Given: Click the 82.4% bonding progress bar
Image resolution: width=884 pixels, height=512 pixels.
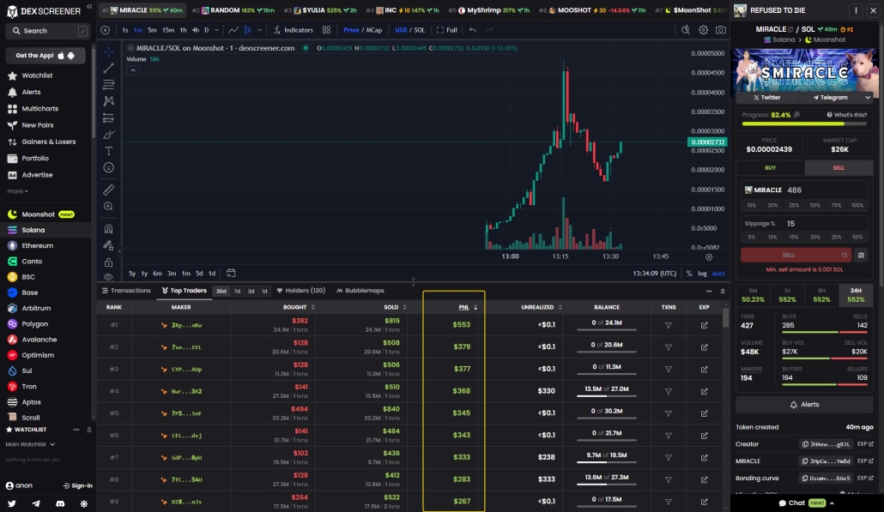Looking at the screenshot, I should pos(804,123).
